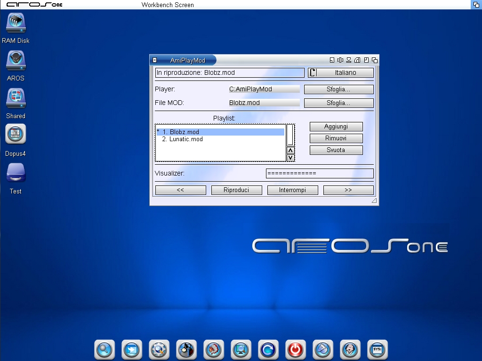Click Aggiungi to add to playlist

click(336, 127)
